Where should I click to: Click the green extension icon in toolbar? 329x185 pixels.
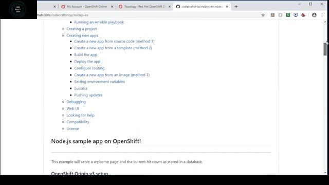(x=288, y=15)
